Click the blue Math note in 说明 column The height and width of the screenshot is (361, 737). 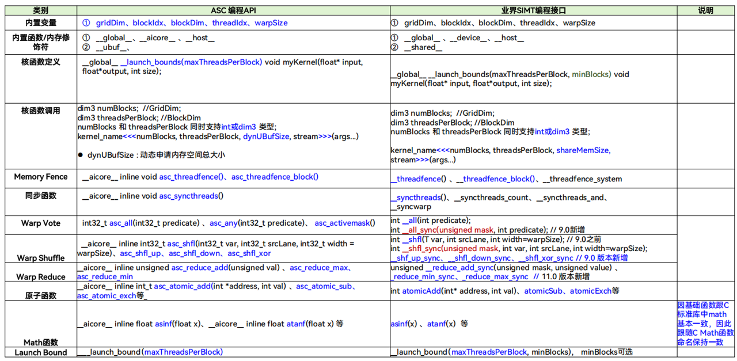click(x=705, y=324)
